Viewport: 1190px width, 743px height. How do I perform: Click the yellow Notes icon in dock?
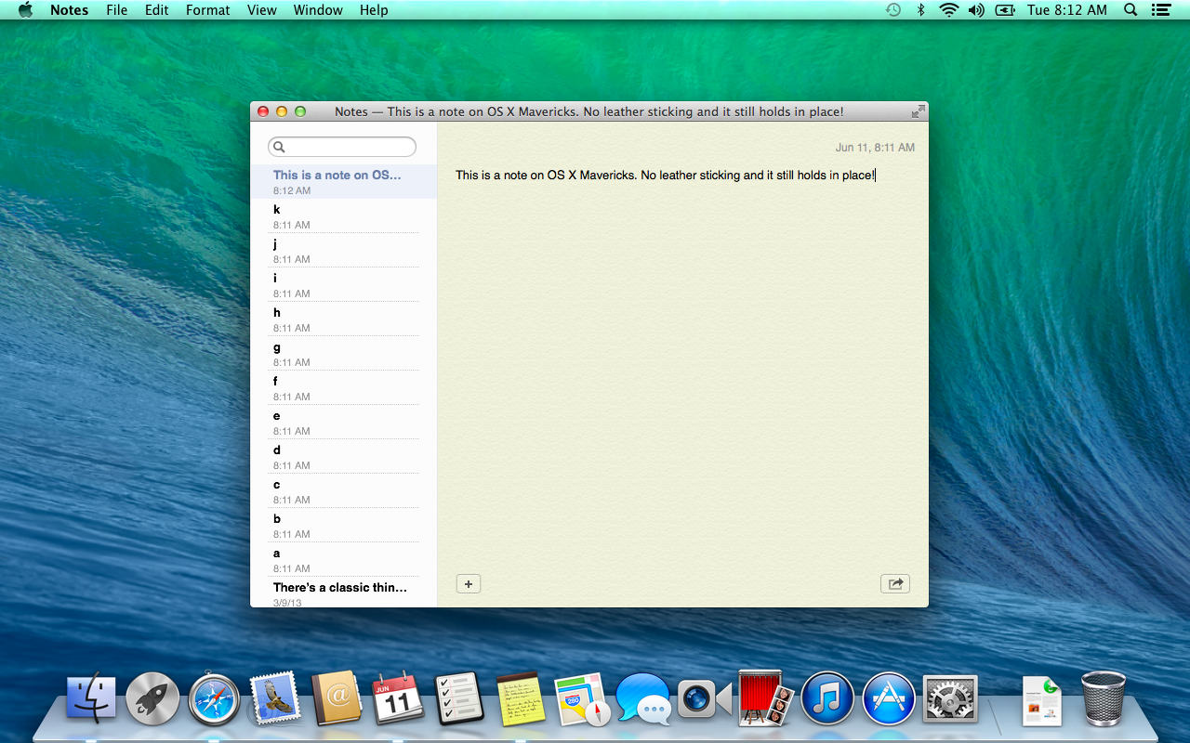521,699
